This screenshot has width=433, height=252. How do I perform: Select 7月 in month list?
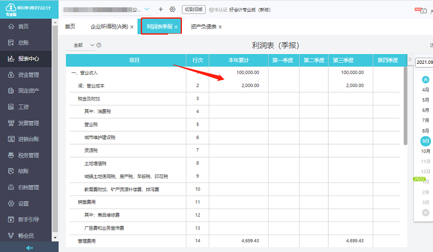tap(425, 121)
